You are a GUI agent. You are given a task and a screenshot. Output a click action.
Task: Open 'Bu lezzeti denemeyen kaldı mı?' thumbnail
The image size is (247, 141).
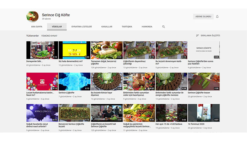171,50
